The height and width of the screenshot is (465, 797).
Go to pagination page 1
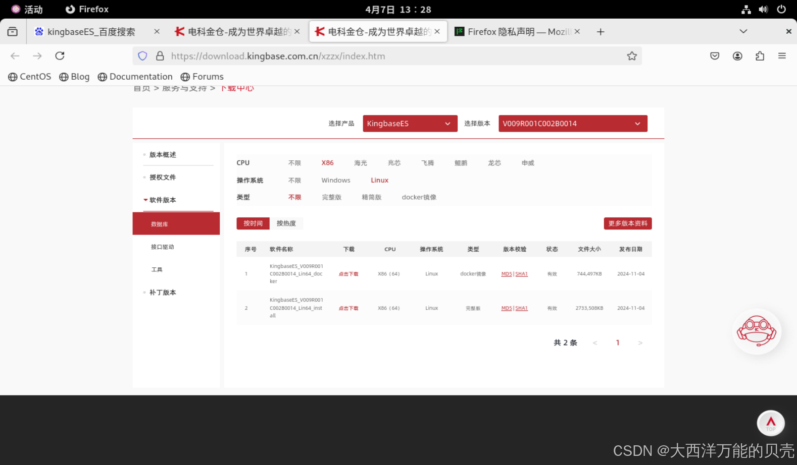tap(618, 343)
